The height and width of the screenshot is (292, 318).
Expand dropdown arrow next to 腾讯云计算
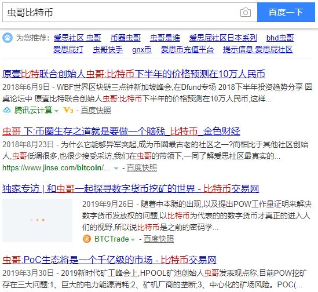57,111
